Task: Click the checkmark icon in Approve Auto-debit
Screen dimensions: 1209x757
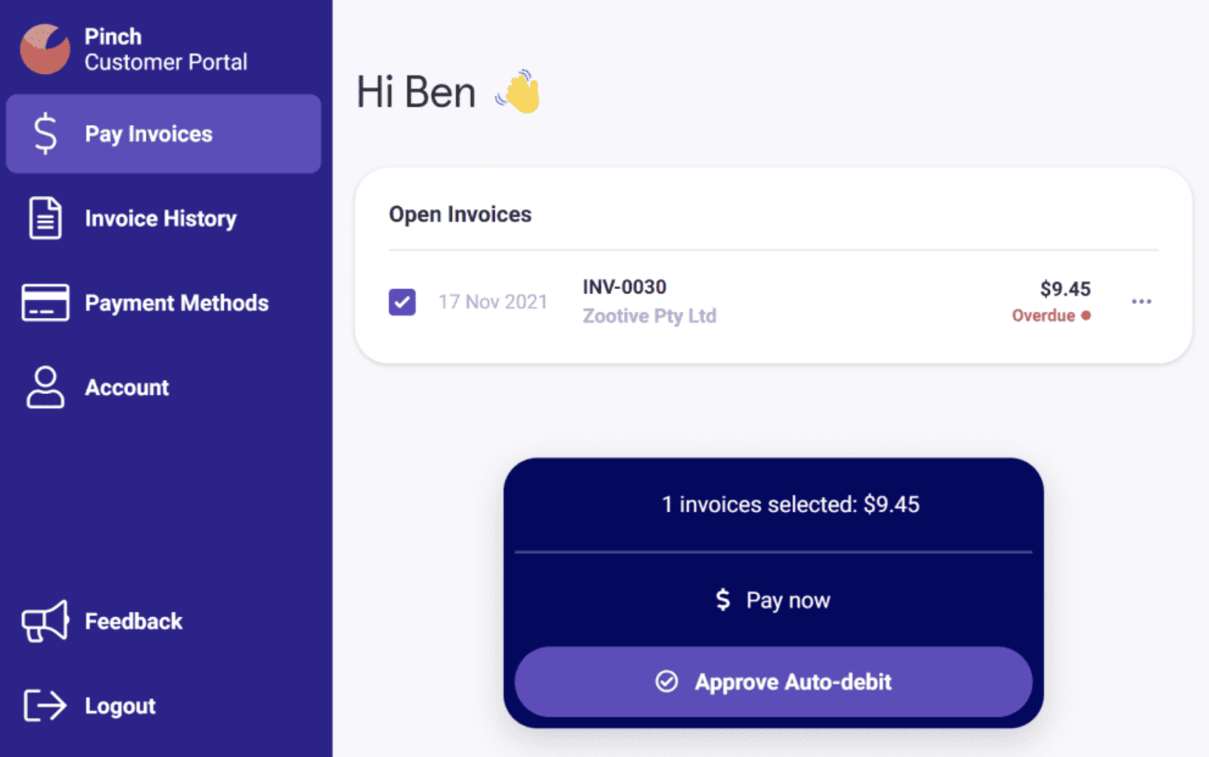Action: pyautogui.click(x=666, y=682)
